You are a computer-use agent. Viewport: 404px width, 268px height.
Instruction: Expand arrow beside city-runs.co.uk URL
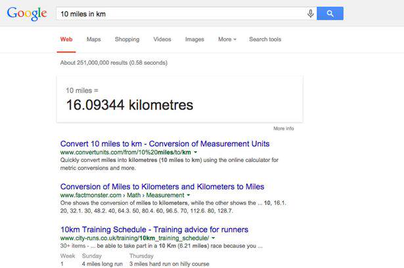point(213,239)
